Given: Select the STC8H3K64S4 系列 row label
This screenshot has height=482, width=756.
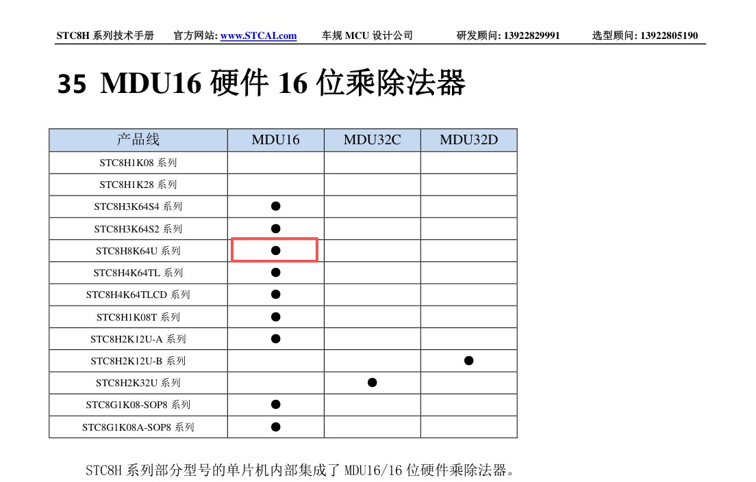Looking at the screenshot, I should (138, 206).
